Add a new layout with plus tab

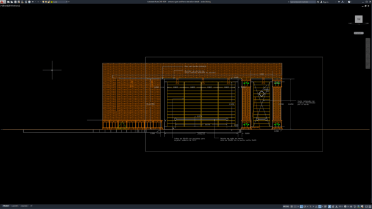point(31,206)
